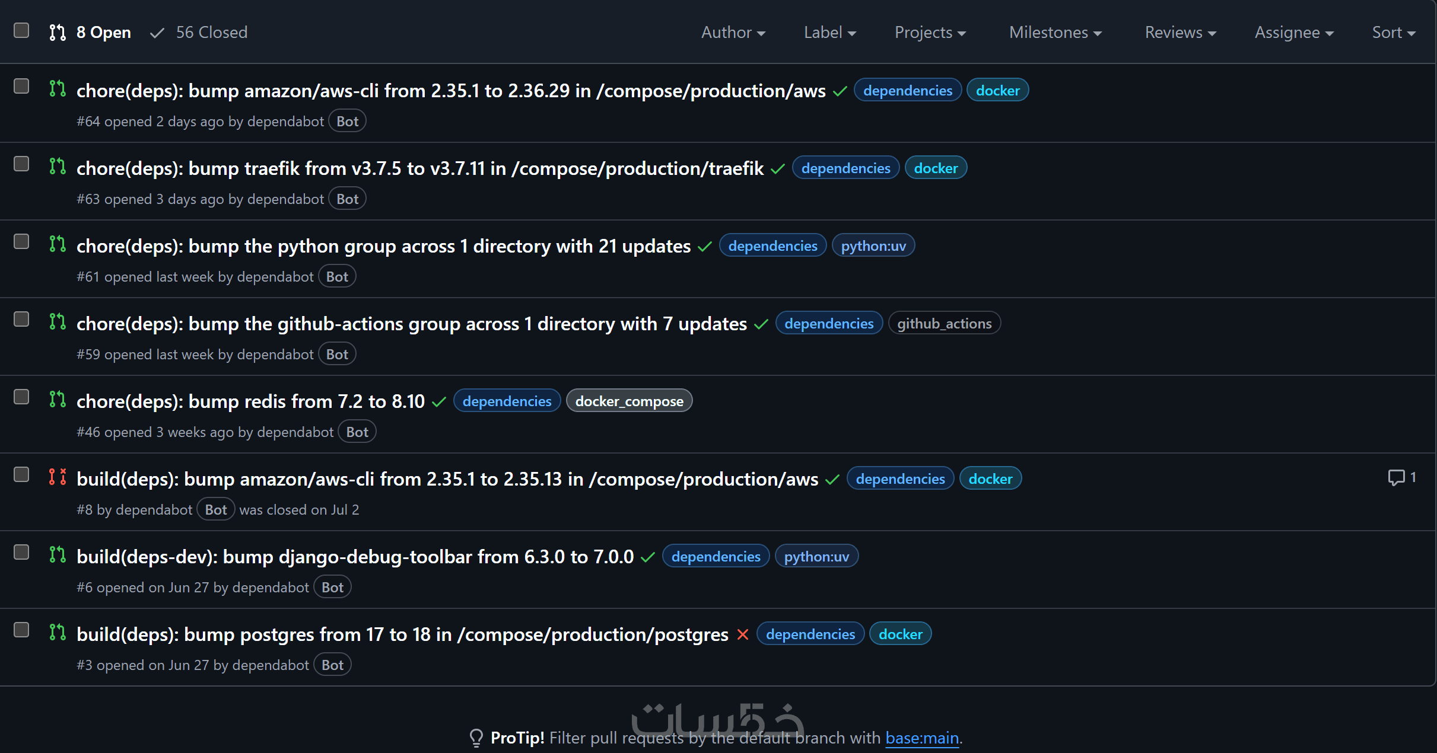Check the box for python group PR
The height and width of the screenshot is (753, 1437).
21,242
